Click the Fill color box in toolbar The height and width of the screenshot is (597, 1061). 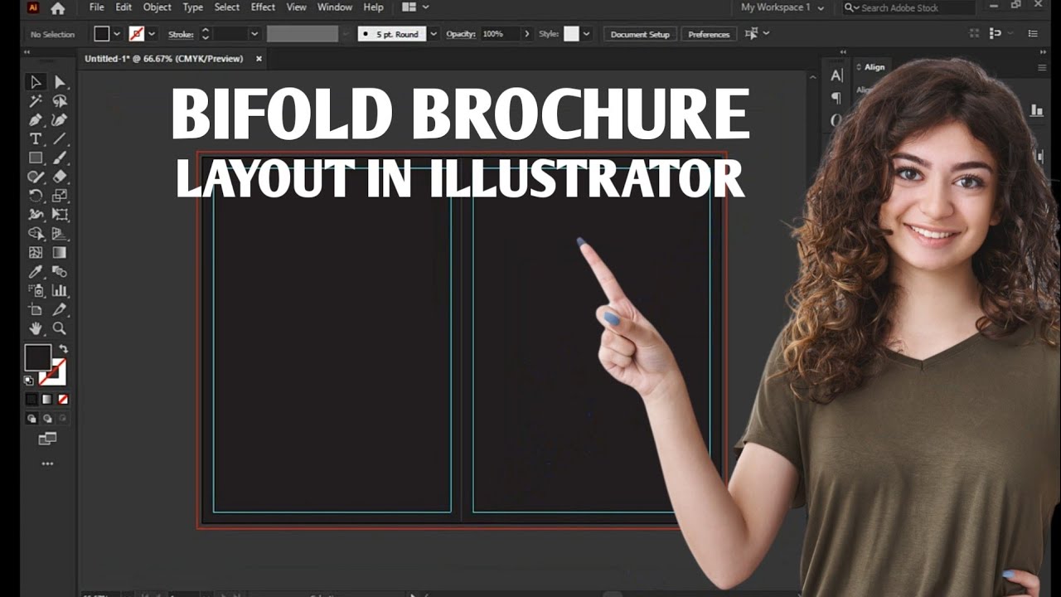pos(38,357)
